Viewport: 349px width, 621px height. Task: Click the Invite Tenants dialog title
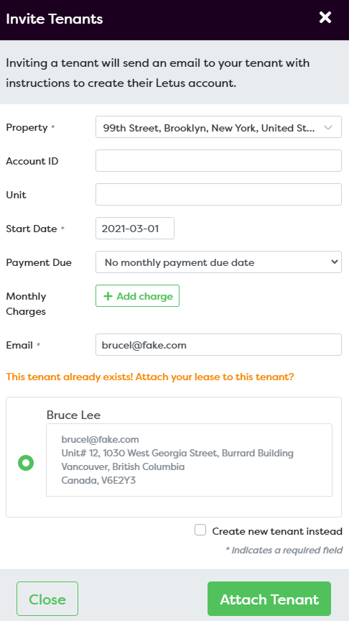(x=55, y=19)
